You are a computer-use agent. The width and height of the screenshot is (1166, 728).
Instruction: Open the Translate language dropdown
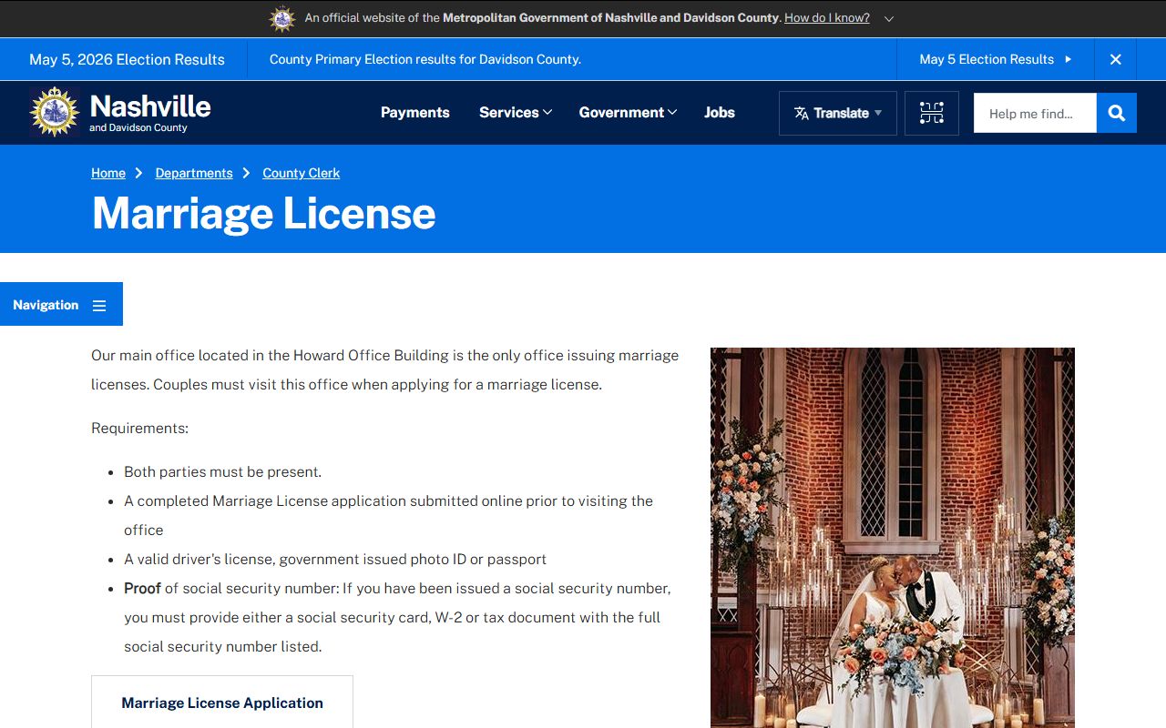click(838, 113)
